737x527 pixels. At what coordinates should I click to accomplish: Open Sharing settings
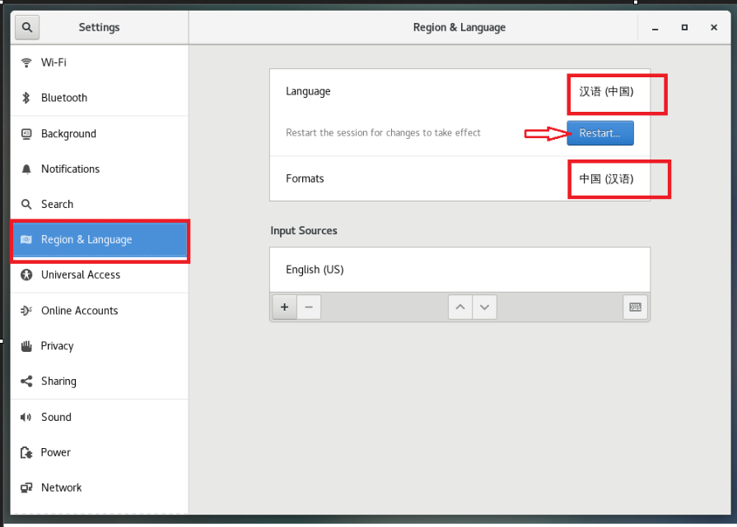100,381
